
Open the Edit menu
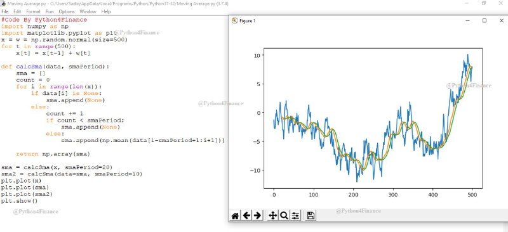pos(17,11)
